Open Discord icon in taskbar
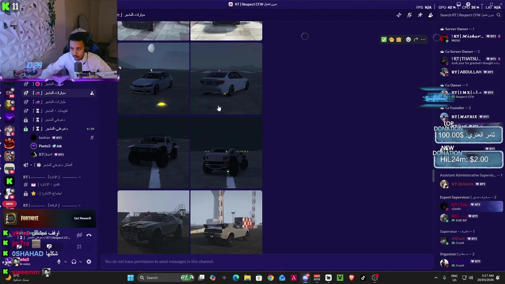 point(305,278)
